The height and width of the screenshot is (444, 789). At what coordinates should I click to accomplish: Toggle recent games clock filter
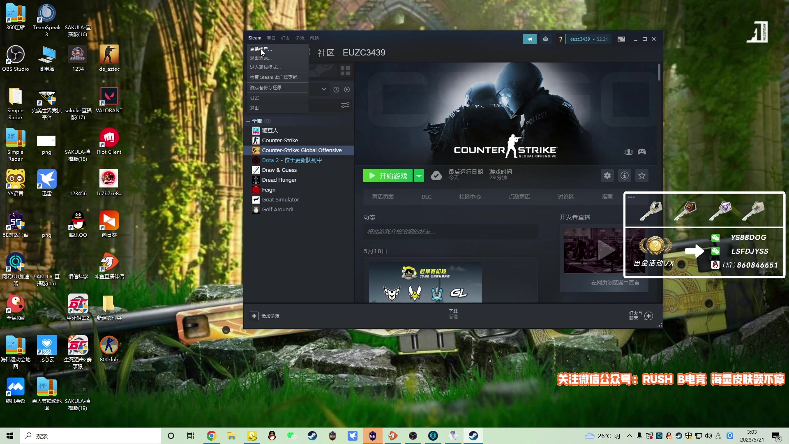tap(336, 90)
